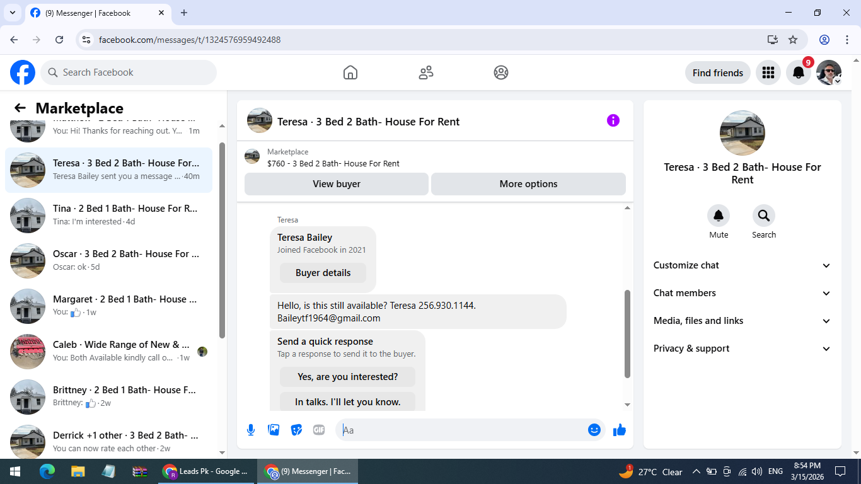Open the listing thumbnail in the details panel
The width and height of the screenshot is (861, 484).
(x=743, y=133)
